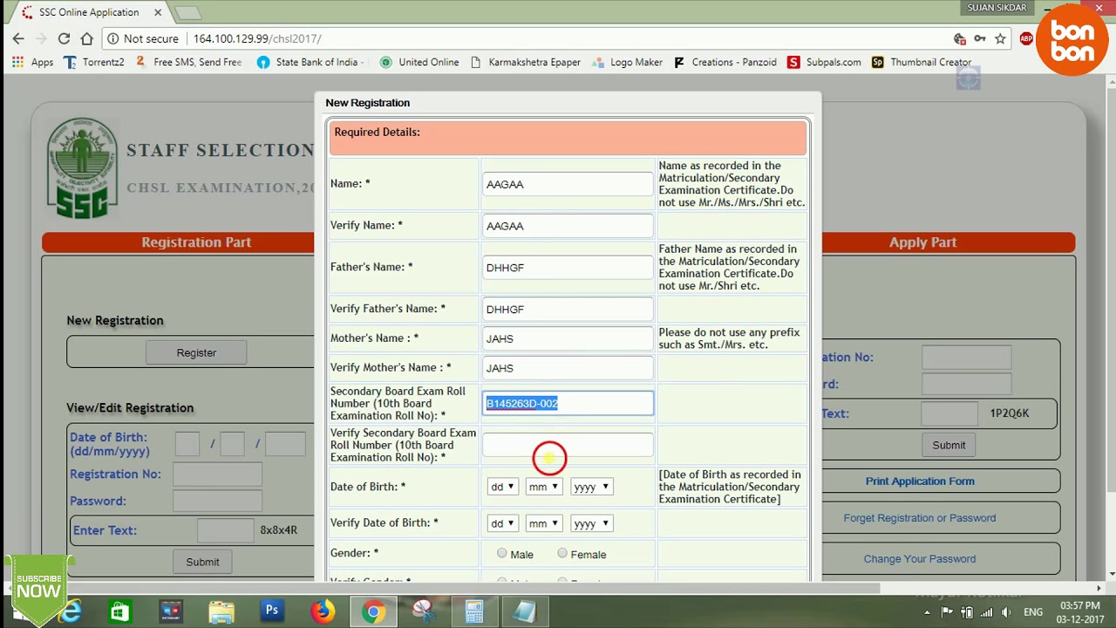Screen dimensions: 1116x628
Task: Open the Karmakshetra Epaper bookmark
Action: click(526, 62)
